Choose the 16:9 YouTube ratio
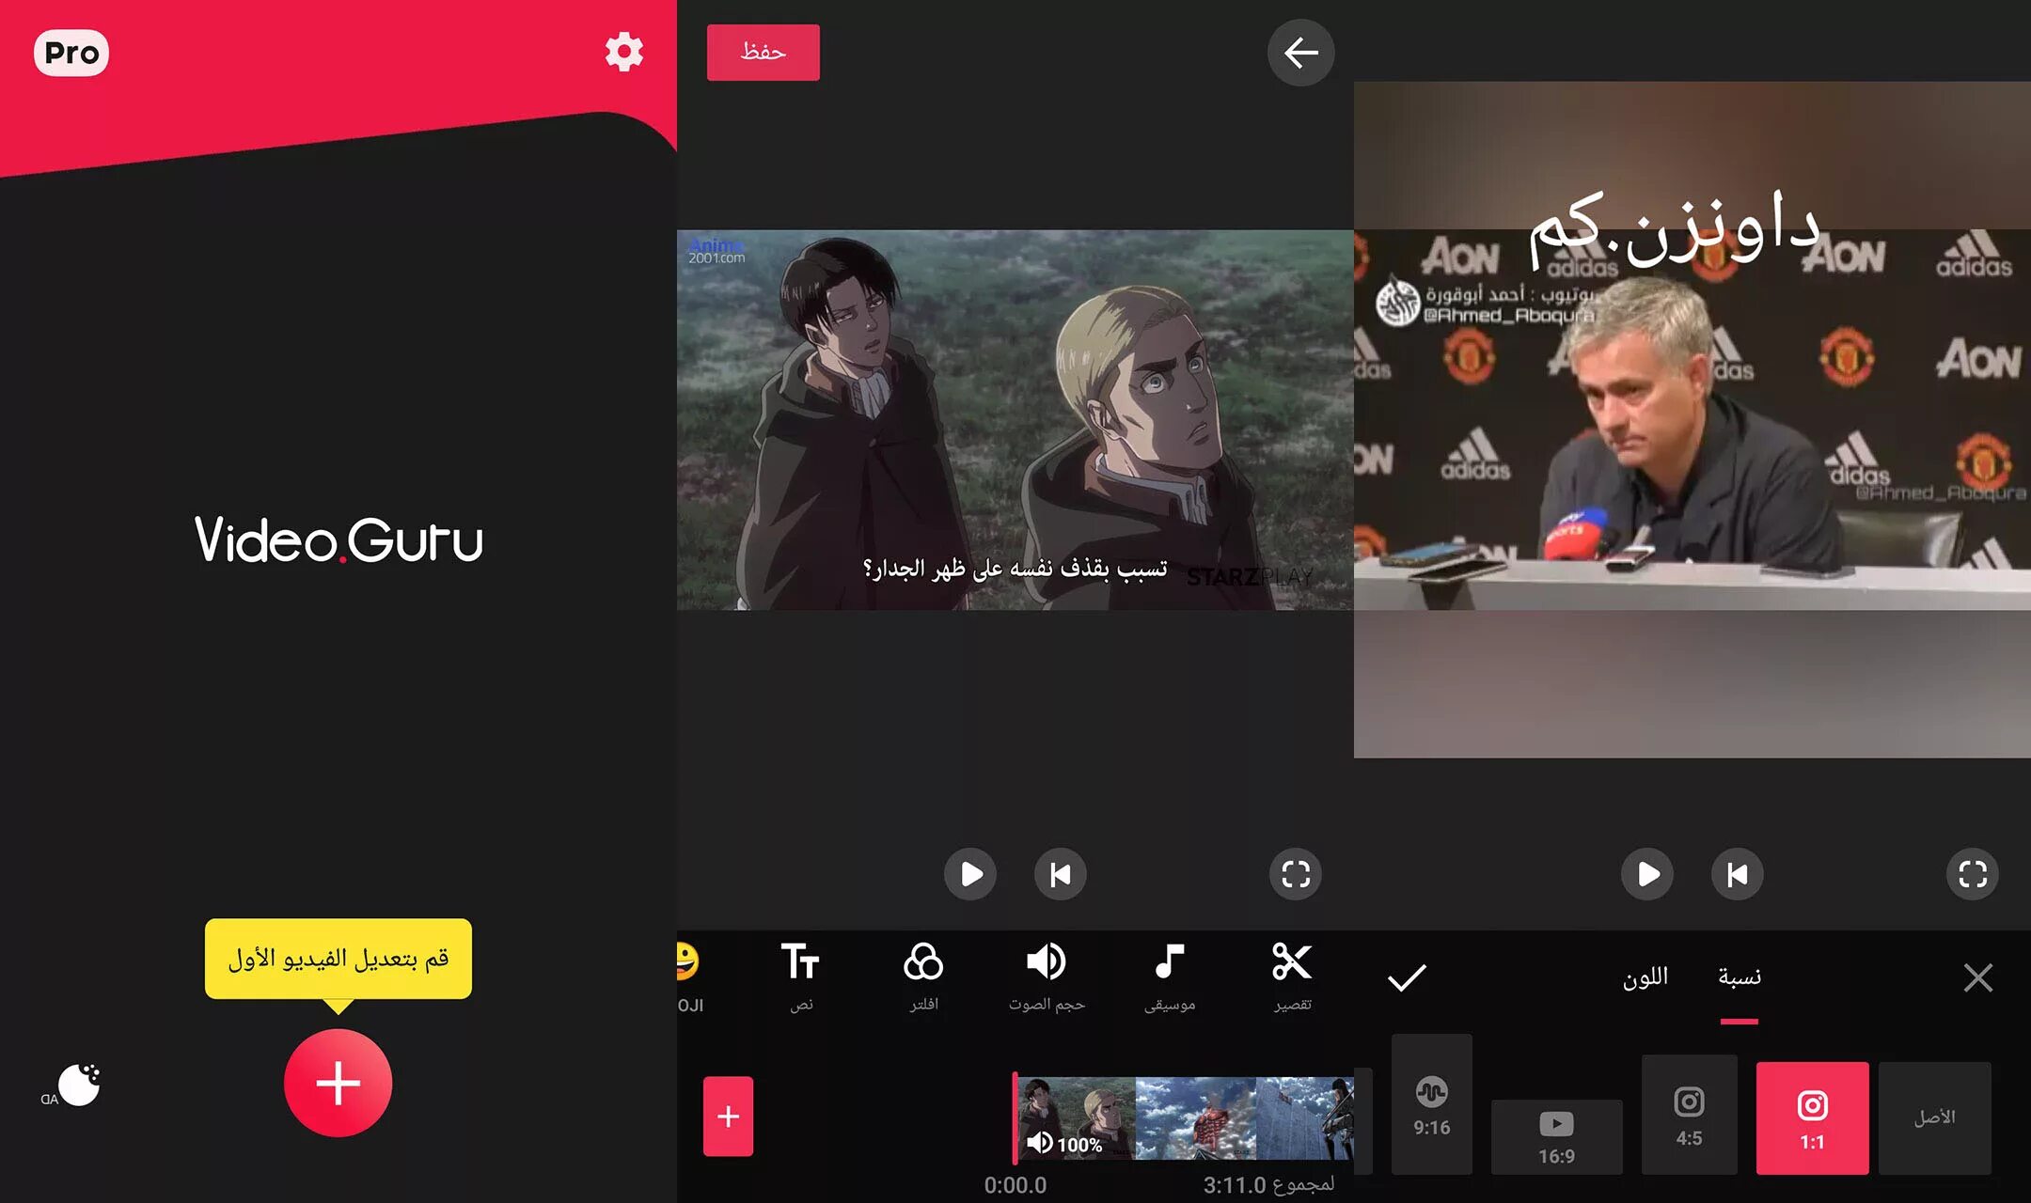Image resolution: width=2031 pixels, height=1203 pixels. 1556,1135
